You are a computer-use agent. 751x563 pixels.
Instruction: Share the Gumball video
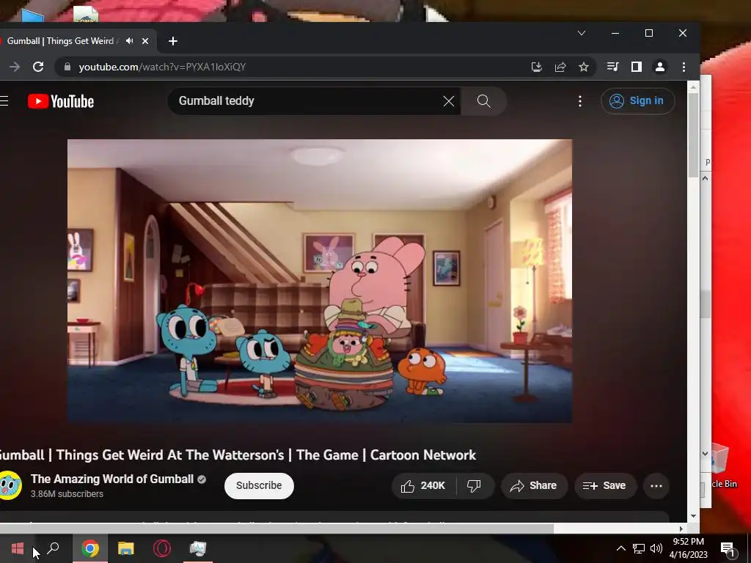(534, 486)
